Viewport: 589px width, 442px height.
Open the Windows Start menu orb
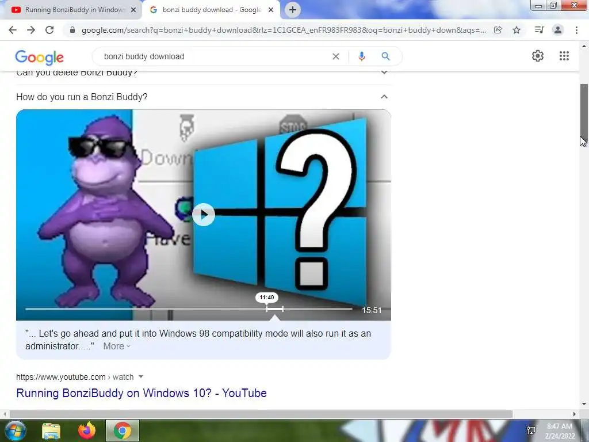pos(15,430)
